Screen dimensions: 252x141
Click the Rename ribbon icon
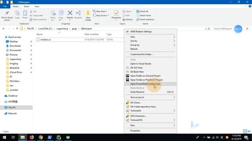78,15
